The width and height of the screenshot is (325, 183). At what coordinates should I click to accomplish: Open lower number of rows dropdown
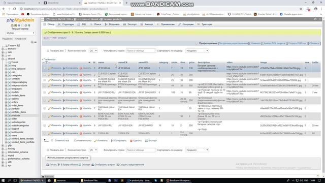point(93,150)
